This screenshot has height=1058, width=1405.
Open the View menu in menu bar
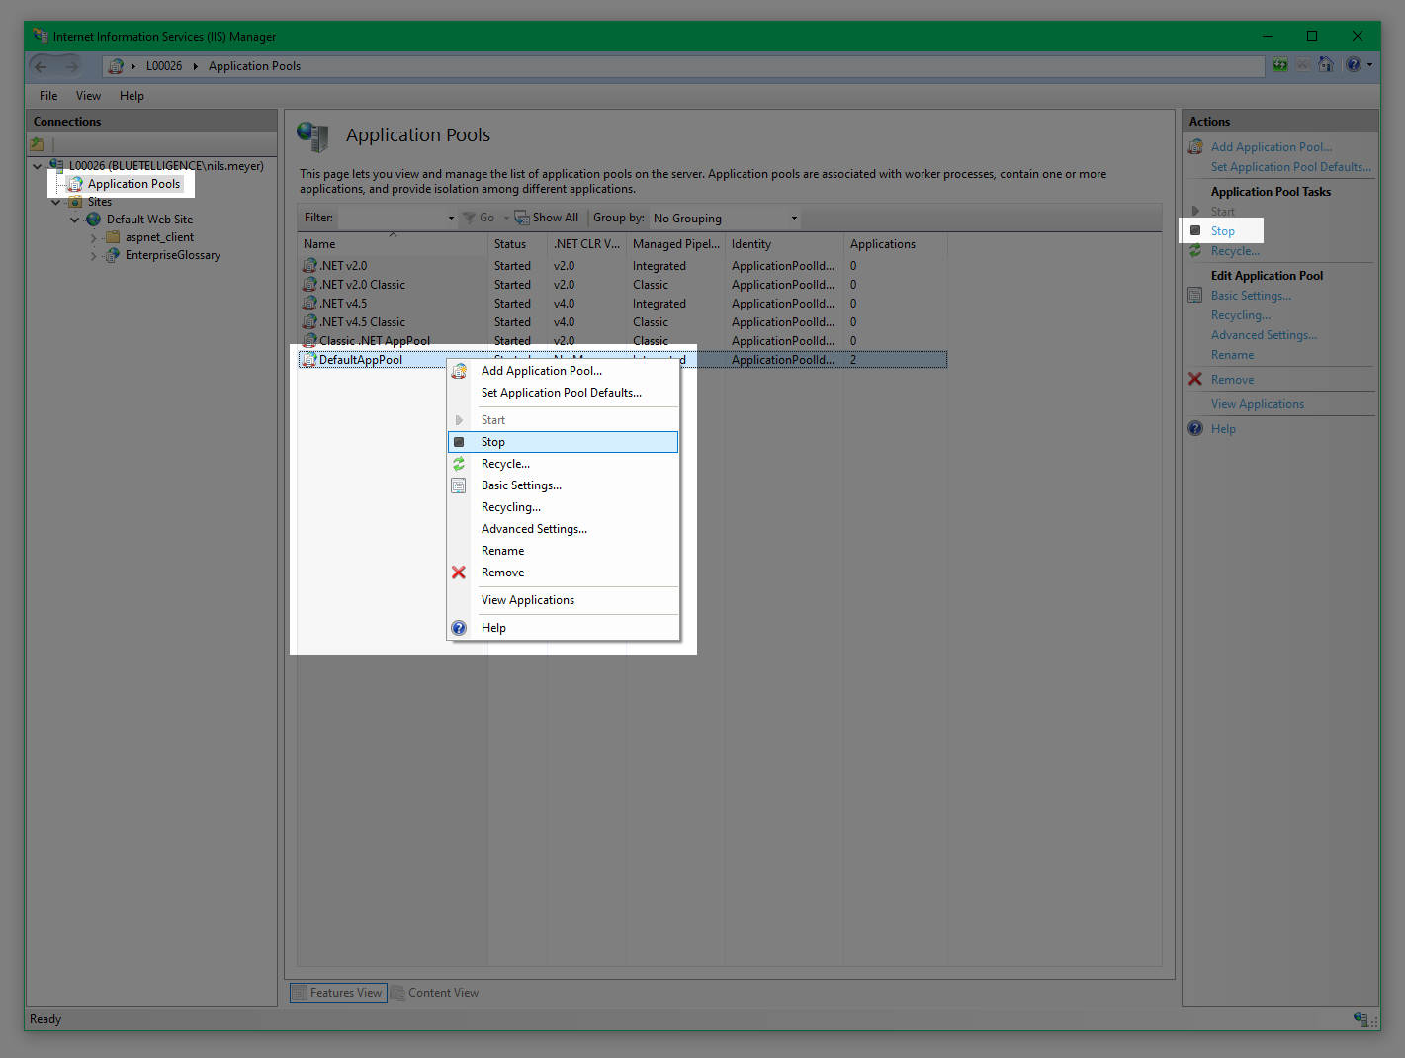tap(88, 96)
